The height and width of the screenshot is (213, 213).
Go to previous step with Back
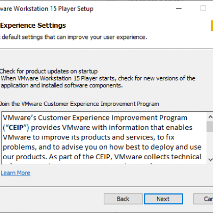[123, 199]
